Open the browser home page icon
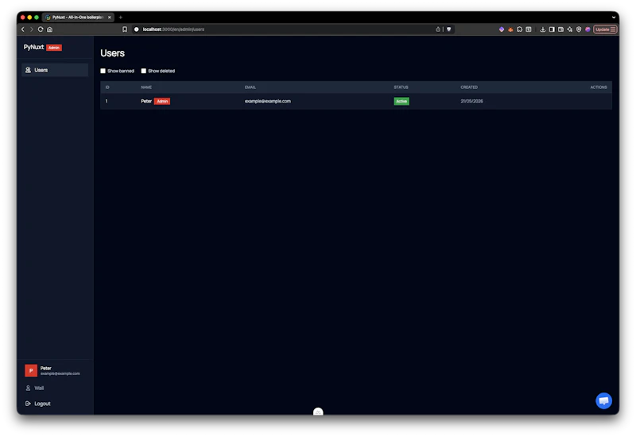 pyautogui.click(x=50, y=29)
